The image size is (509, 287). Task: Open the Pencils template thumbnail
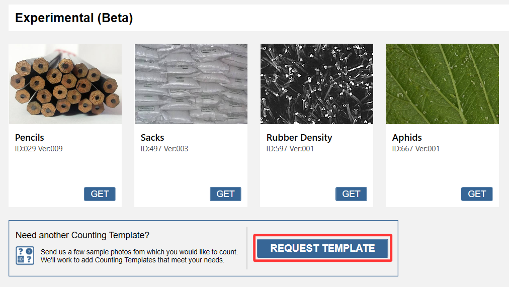(65, 84)
